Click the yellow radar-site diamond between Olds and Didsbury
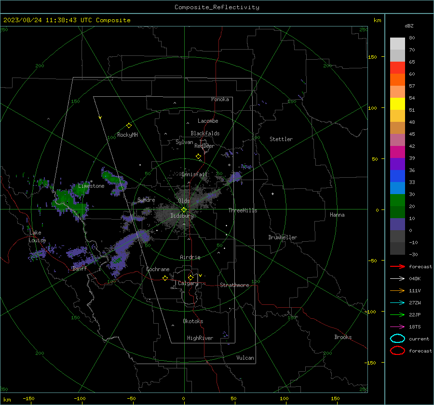 [184, 210]
